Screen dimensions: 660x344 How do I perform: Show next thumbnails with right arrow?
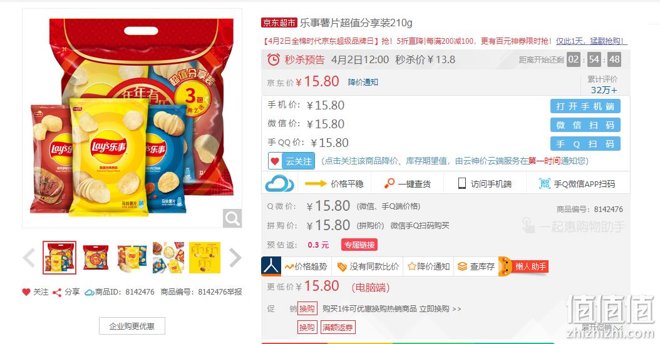[235, 258]
